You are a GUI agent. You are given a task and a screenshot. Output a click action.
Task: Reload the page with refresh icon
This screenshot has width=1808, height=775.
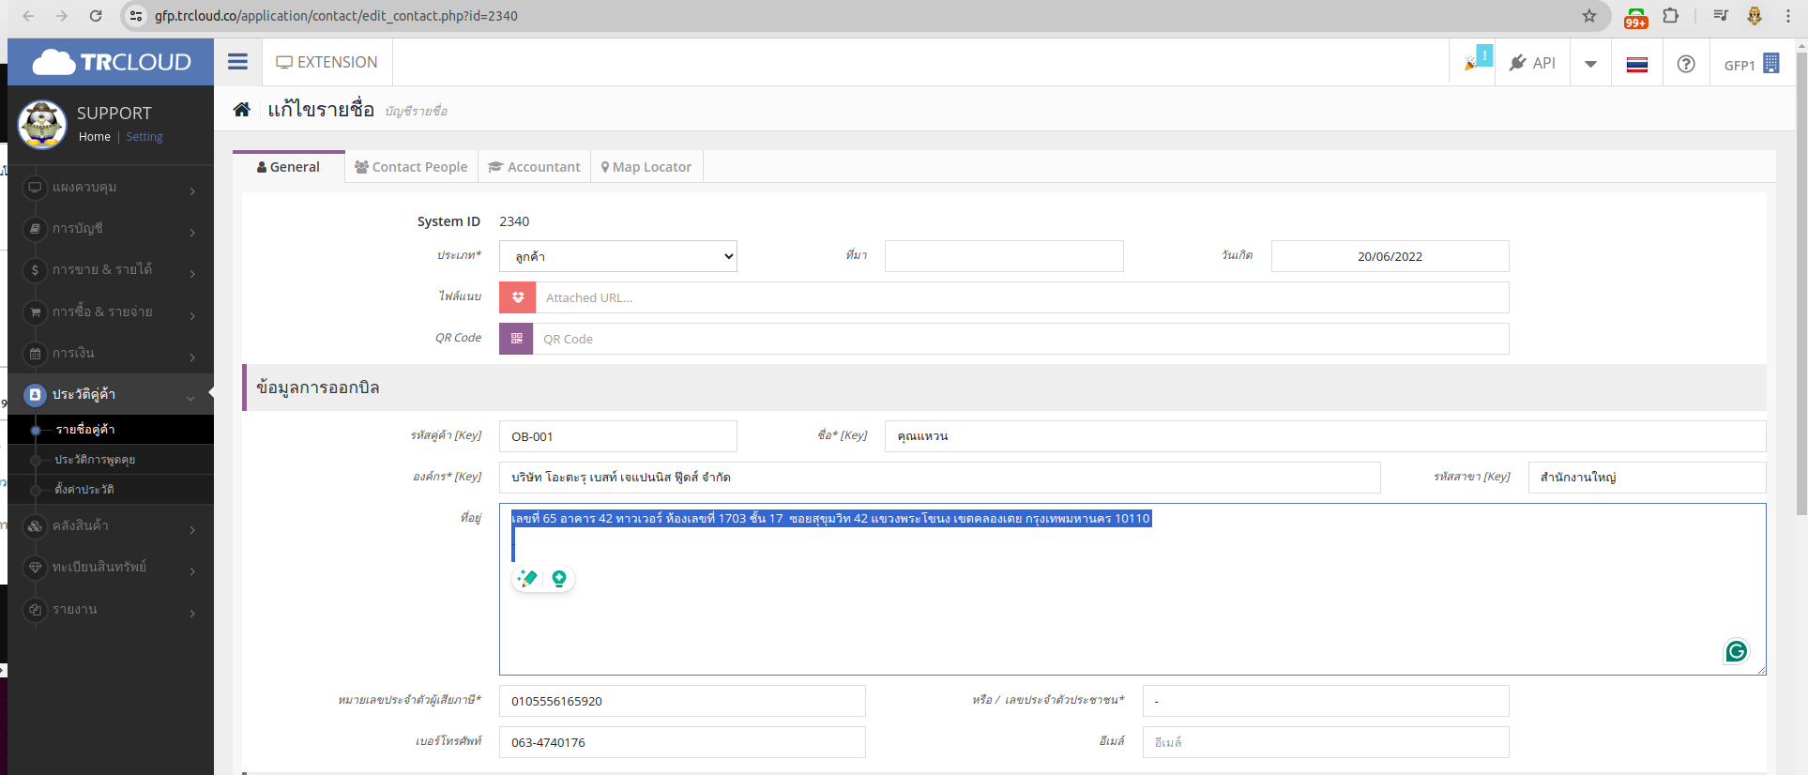click(96, 16)
